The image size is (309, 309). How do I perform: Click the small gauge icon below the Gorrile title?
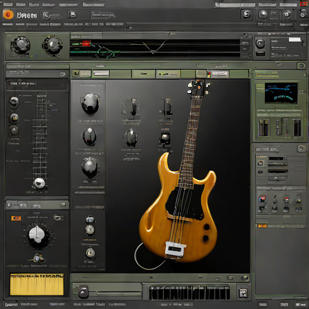(260, 163)
